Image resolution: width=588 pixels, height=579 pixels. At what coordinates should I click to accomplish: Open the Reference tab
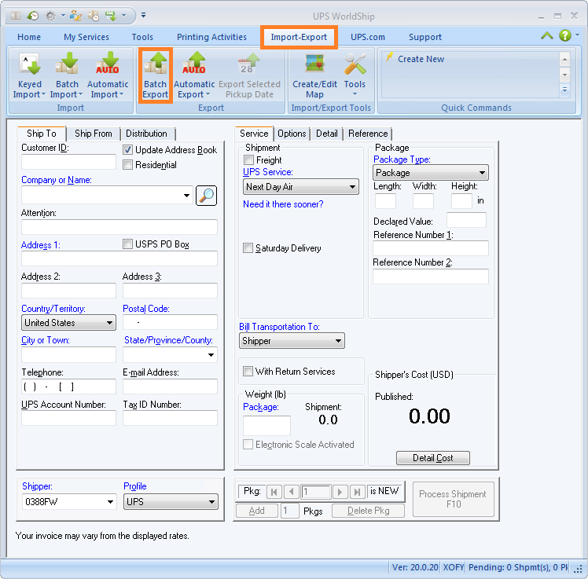[368, 134]
